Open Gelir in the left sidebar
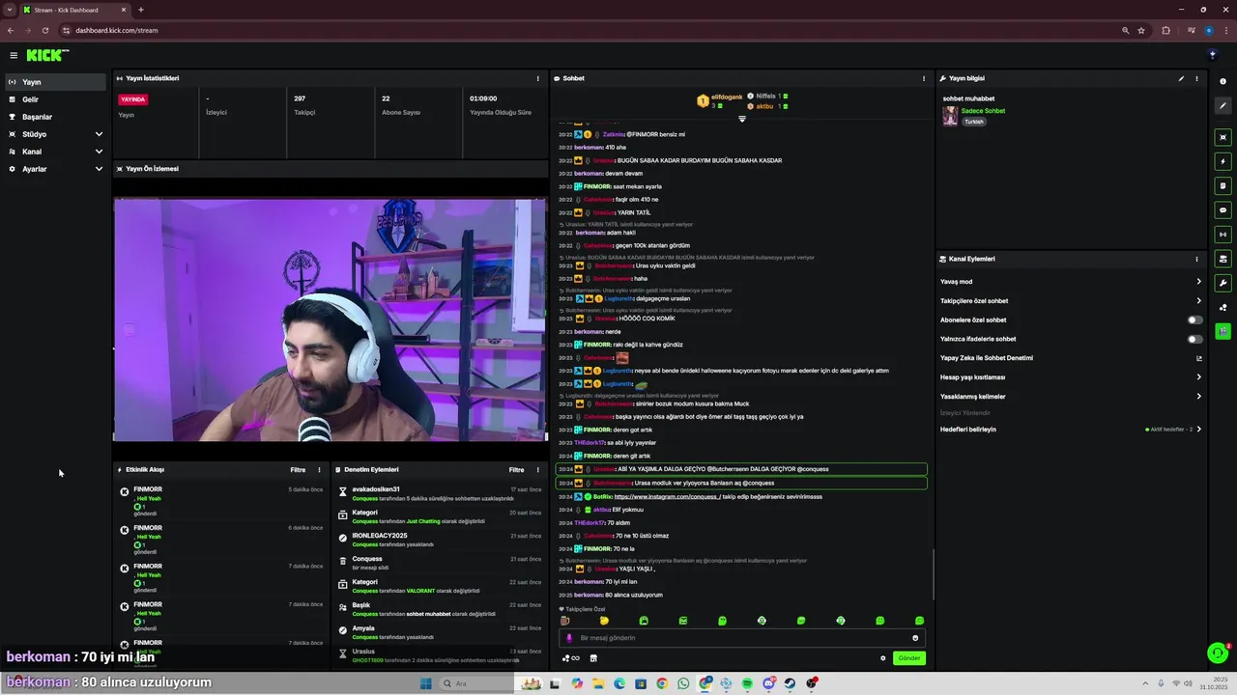 click(x=54, y=99)
